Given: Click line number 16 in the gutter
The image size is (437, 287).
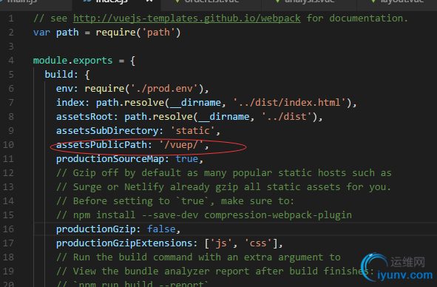Looking at the screenshot, I should [x=8, y=229].
